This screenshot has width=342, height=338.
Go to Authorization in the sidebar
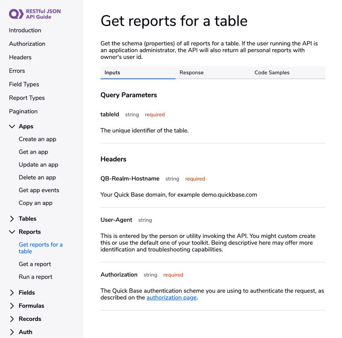(27, 44)
